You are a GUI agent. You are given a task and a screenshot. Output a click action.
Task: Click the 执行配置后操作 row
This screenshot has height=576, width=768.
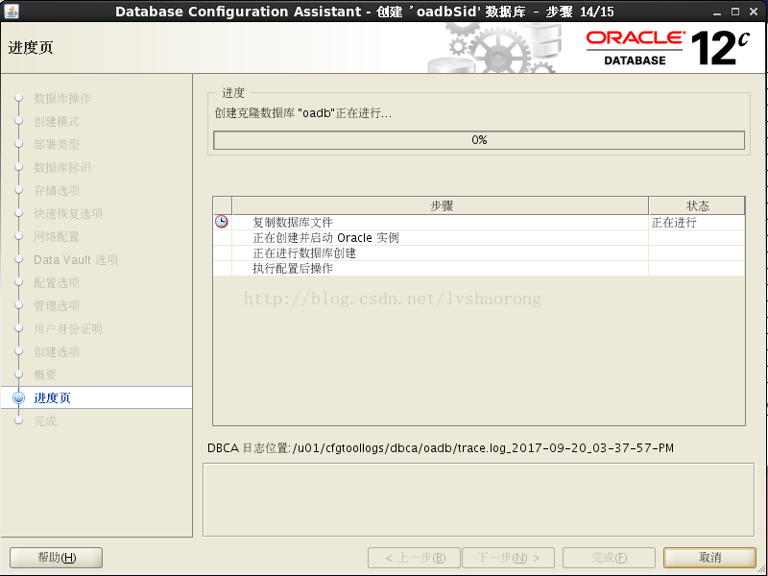[x=479, y=268]
